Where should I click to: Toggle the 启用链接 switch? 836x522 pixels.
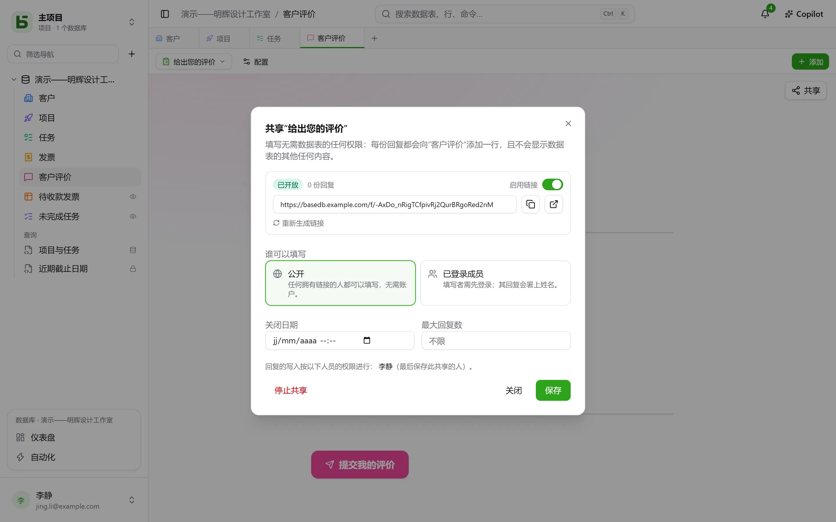click(552, 185)
